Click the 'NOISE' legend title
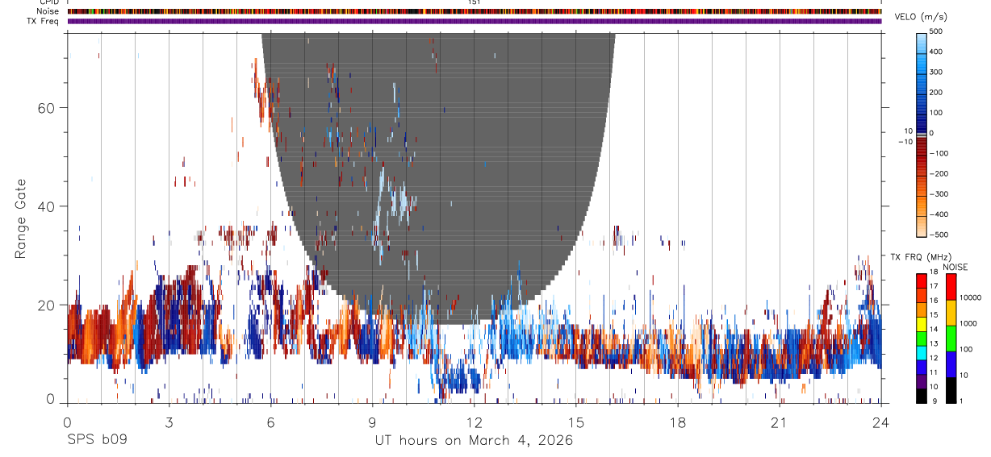The width and height of the screenshot is (991, 457). (955, 267)
